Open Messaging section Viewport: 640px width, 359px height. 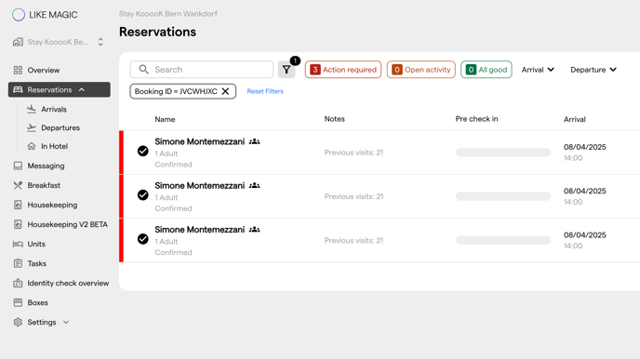46,166
